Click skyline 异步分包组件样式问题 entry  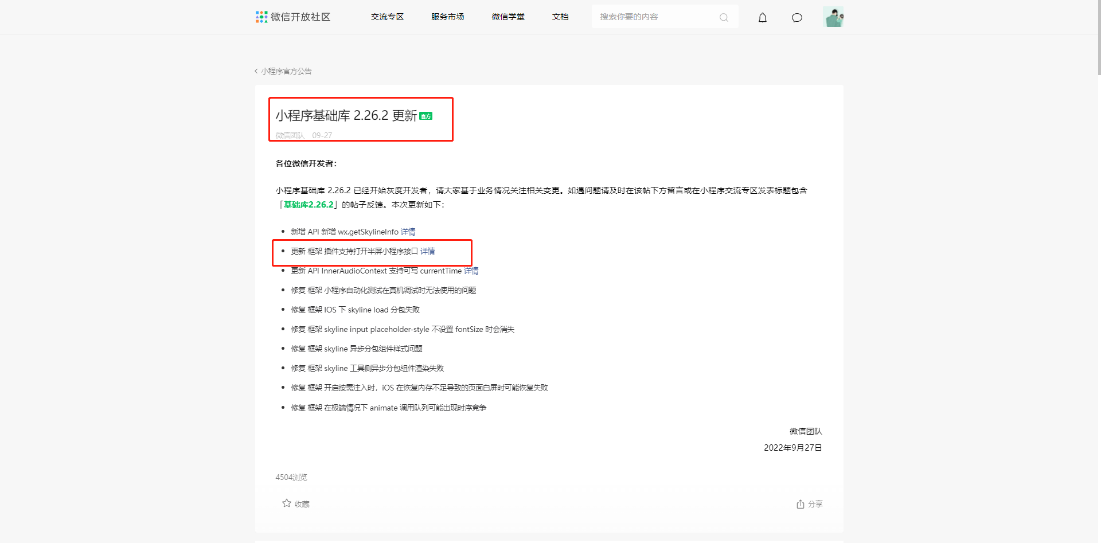click(357, 349)
